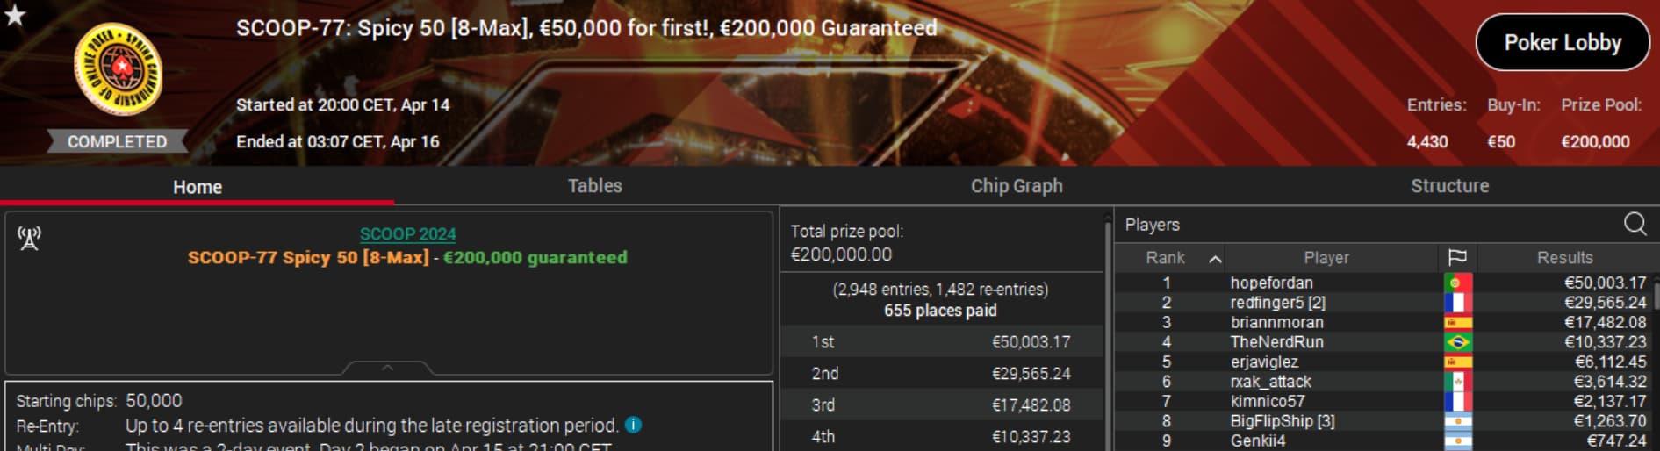Click the favorite star icon
This screenshot has width=1660, height=451.
coord(15,15)
